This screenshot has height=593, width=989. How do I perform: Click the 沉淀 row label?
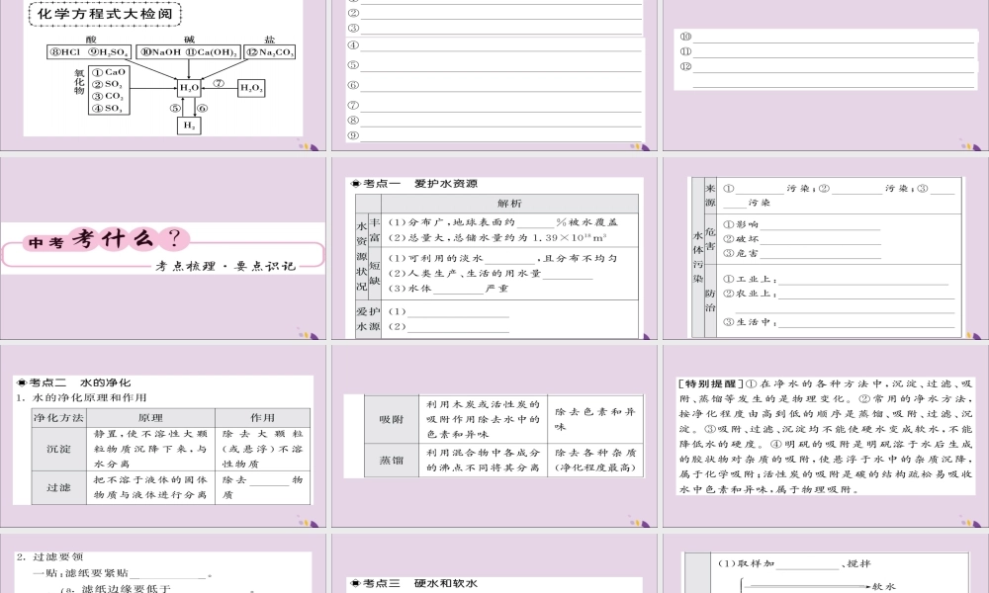click(x=58, y=449)
